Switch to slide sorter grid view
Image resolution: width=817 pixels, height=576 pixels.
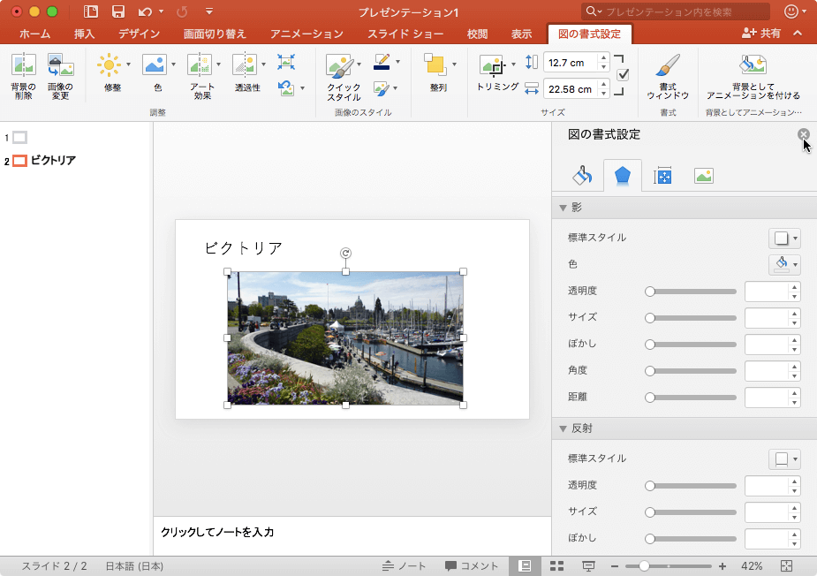pyautogui.click(x=556, y=565)
